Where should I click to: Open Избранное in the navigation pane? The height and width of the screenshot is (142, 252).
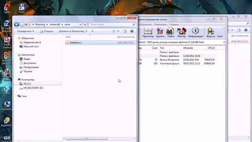[x=28, y=38]
